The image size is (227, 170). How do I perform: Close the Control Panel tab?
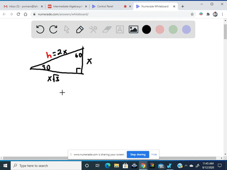pos(130,7)
